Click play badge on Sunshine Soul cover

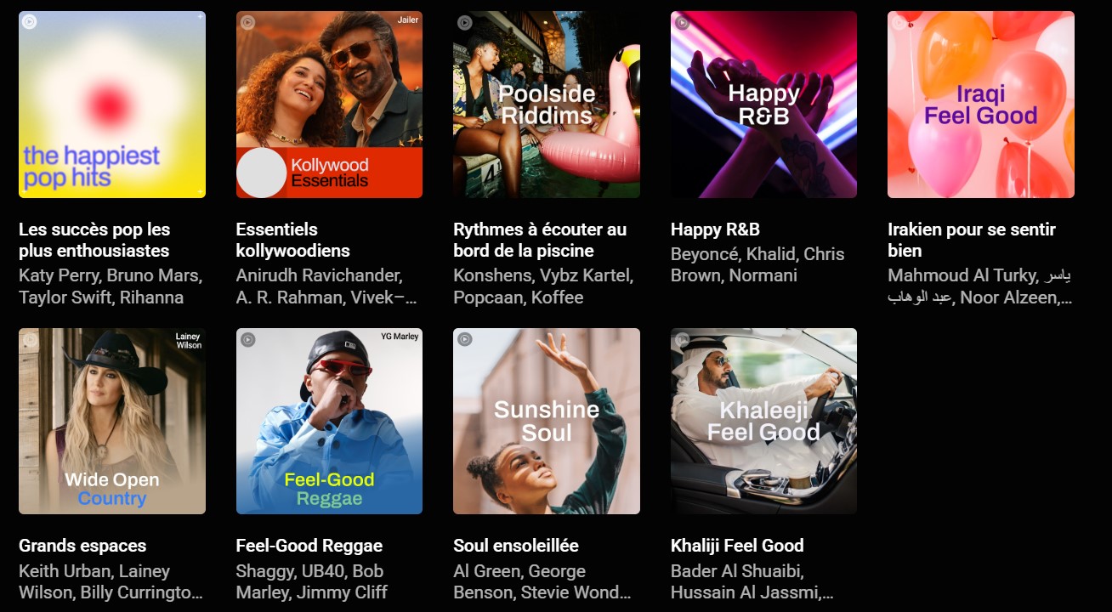pyautogui.click(x=465, y=339)
